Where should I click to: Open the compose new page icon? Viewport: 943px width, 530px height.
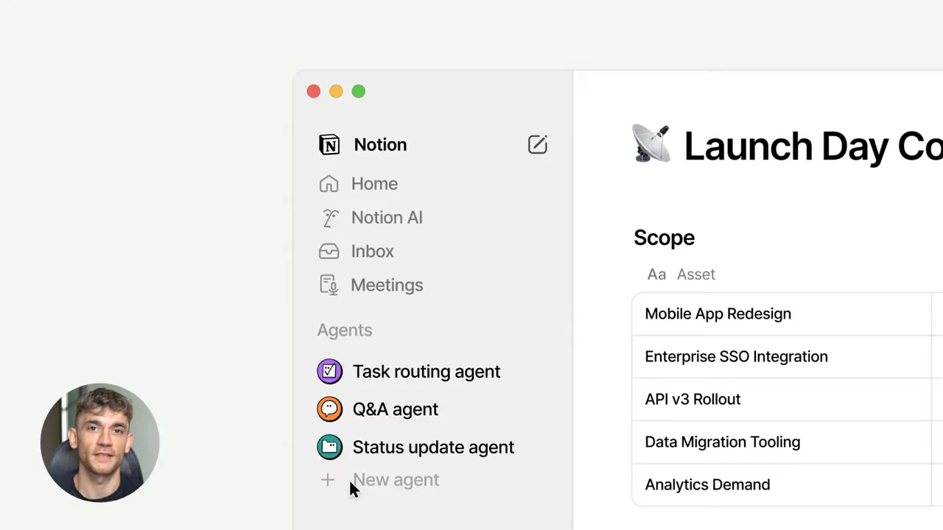coord(538,144)
